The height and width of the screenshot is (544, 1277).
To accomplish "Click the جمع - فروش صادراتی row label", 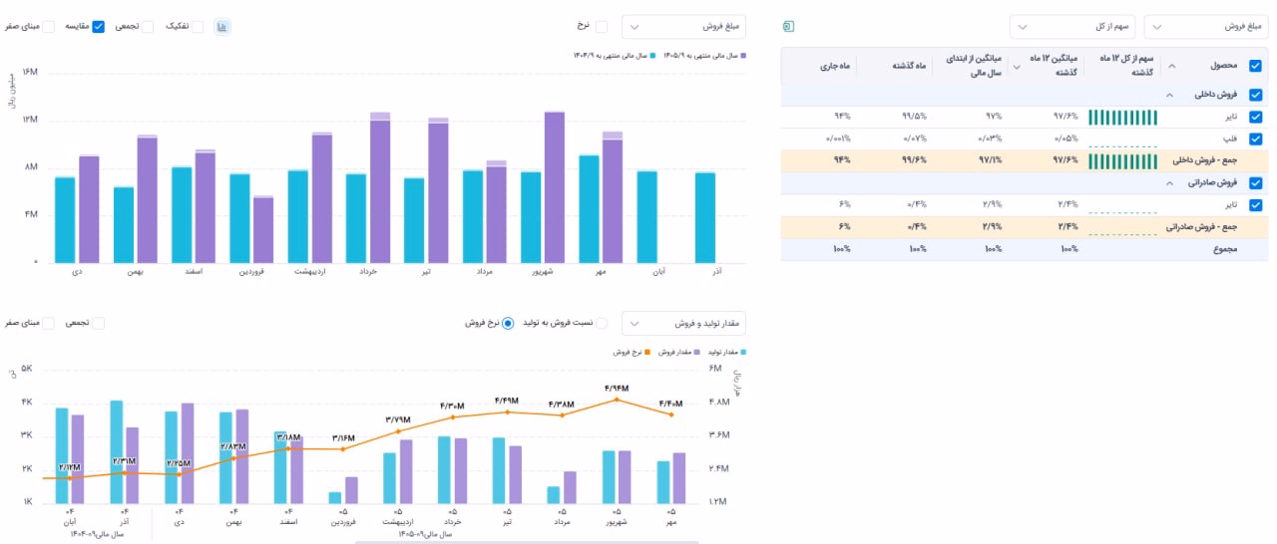I will 1199,227.
